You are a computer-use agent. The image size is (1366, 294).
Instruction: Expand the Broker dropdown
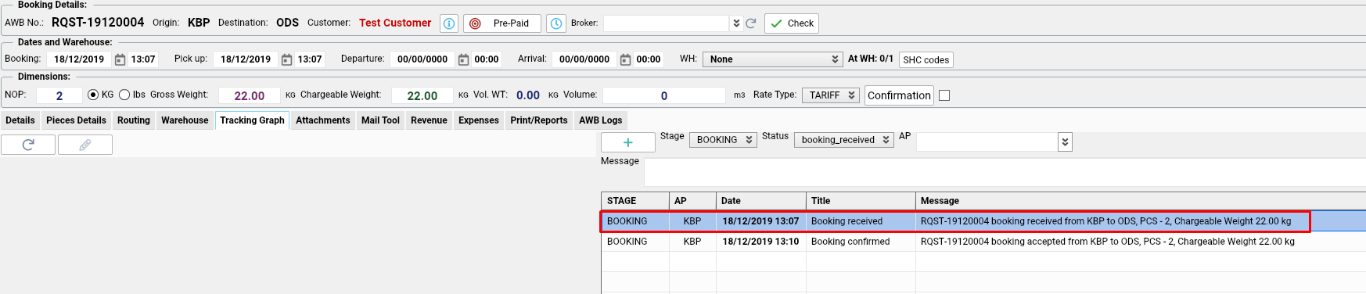point(735,23)
